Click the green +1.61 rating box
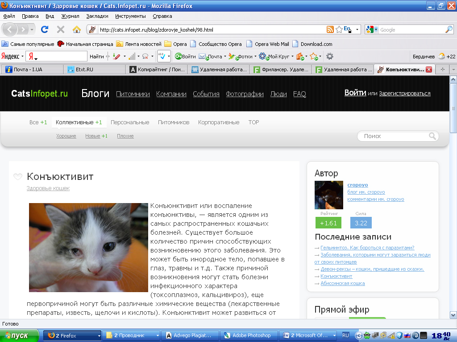The height and width of the screenshot is (342, 457). coord(328,223)
